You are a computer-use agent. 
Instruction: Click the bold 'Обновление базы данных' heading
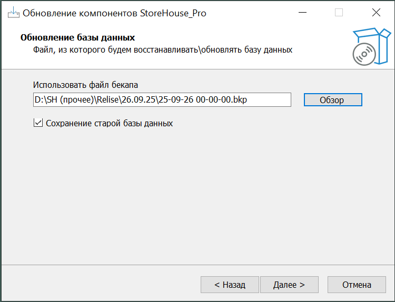[77, 38]
